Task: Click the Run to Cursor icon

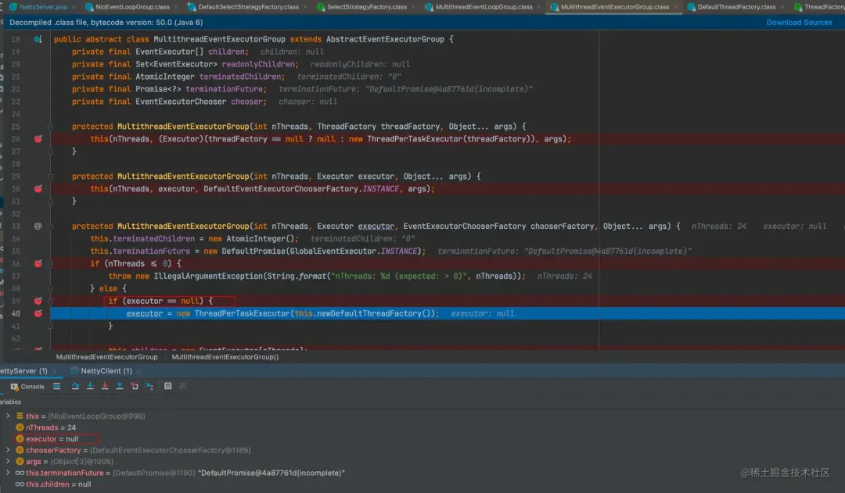Action: click(149, 386)
